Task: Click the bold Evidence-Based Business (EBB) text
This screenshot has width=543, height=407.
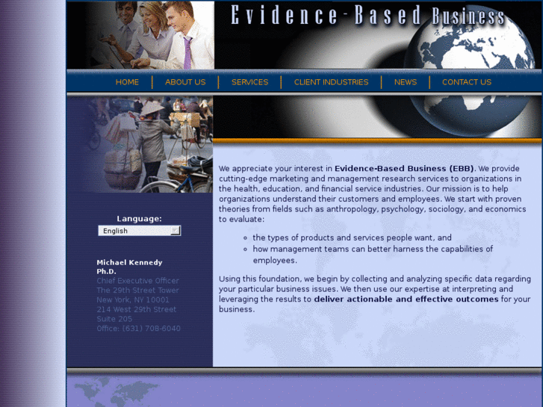Action: tap(404, 168)
